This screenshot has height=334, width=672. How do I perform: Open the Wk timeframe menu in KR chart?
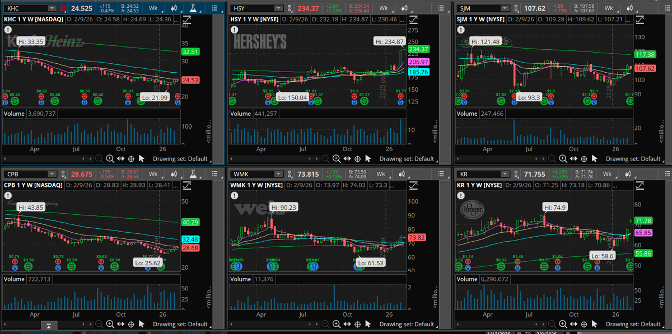pos(609,174)
